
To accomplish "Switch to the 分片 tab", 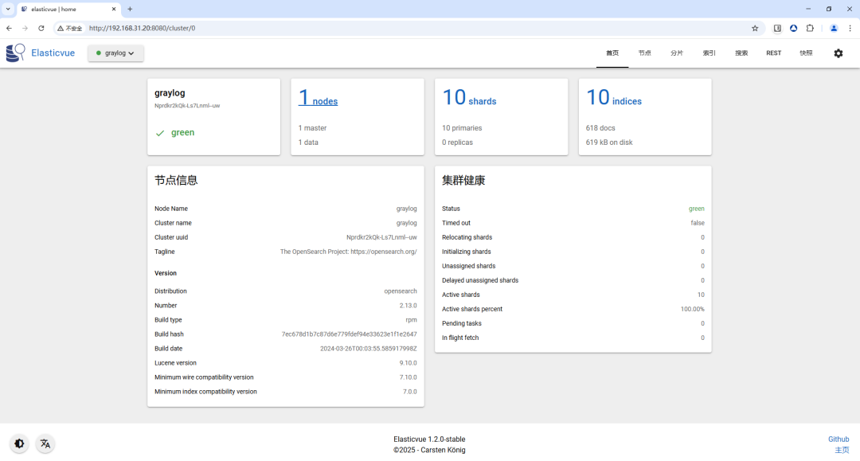I will click(677, 53).
